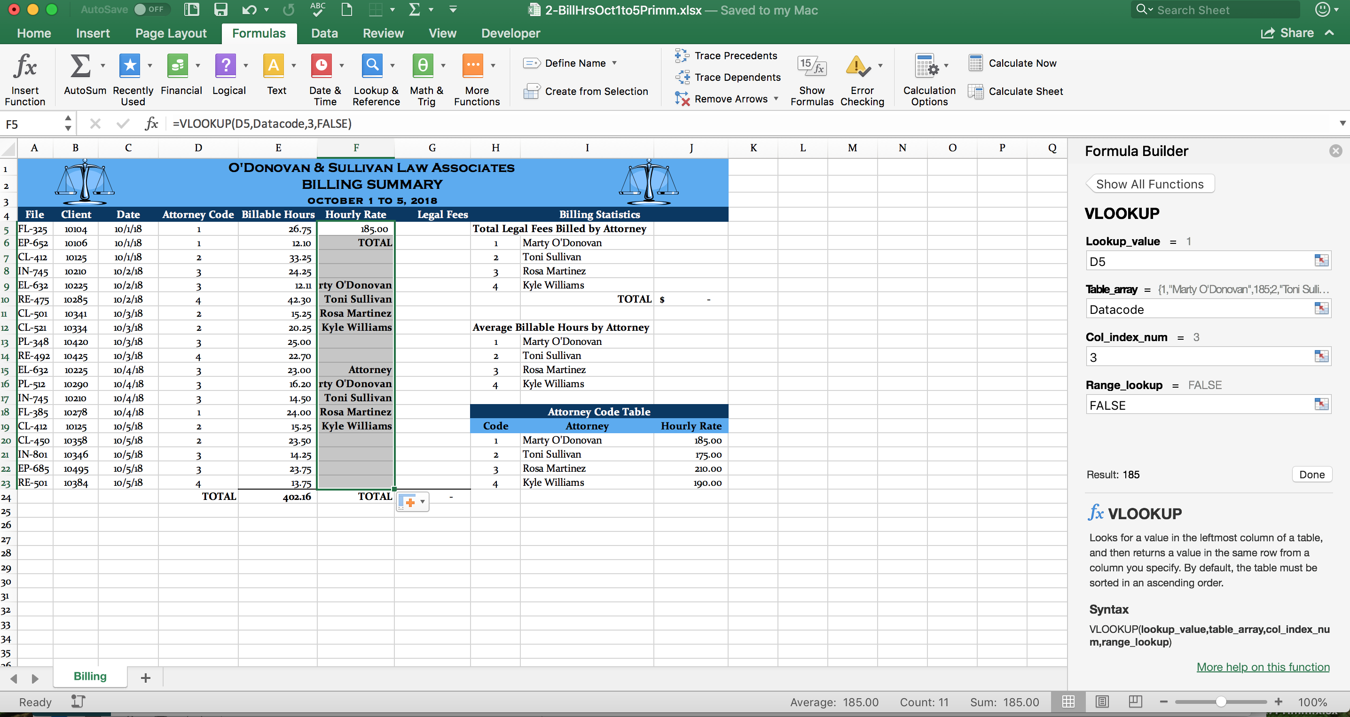Viewport: 1350px width, 717px height.
Task: Click the Insert Function fx icon
Action: [x=24, y=67]
